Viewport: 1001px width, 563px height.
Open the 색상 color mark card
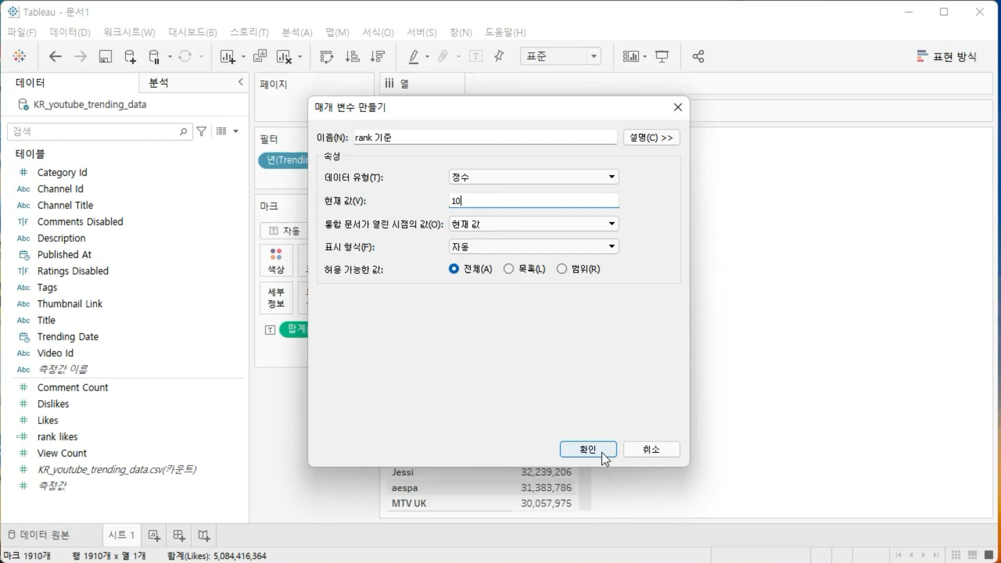tap(276, 261)
